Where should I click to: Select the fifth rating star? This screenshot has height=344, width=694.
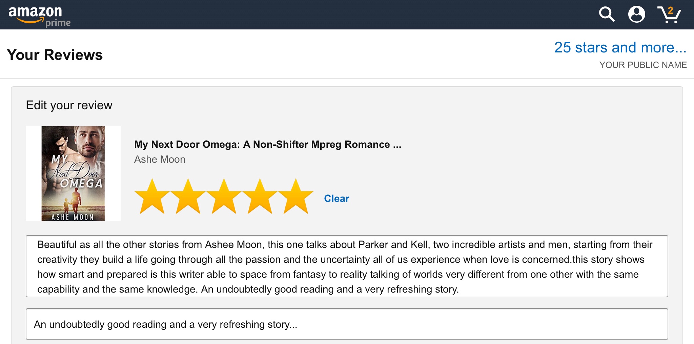(296, 197)
